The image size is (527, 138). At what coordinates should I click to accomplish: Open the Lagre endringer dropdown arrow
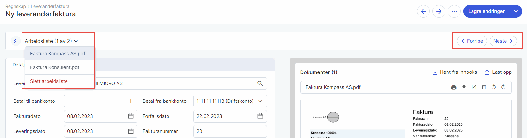click(x=516, y=11)
